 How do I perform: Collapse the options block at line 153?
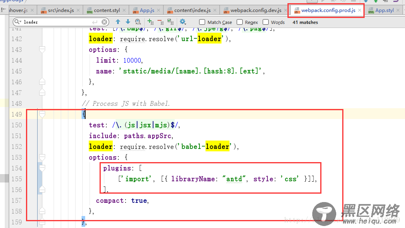42,157
